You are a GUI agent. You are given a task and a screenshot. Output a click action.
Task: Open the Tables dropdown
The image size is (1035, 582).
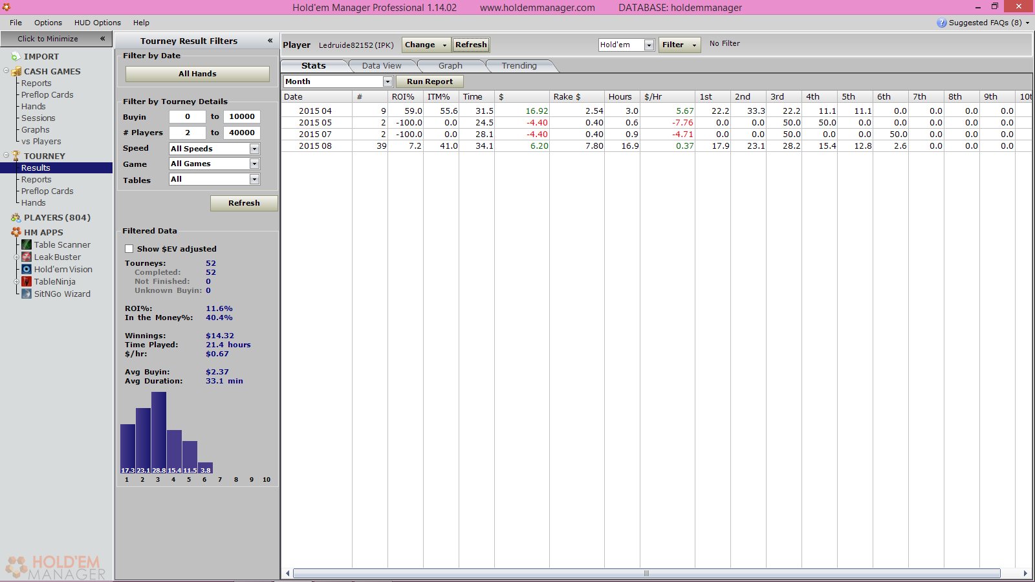click(254, 179)
